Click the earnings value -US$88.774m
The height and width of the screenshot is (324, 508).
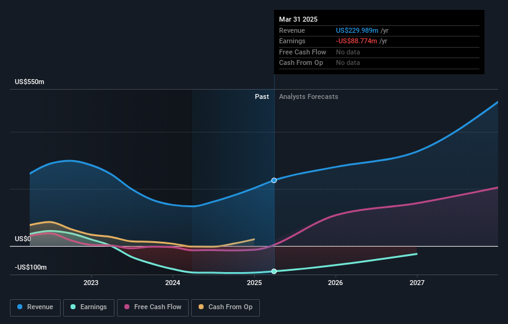click(x=356, y=41)
